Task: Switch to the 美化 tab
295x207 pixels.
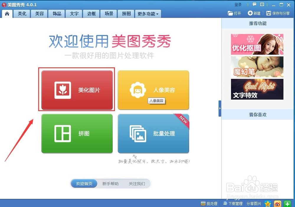Action: pos(22,13)
